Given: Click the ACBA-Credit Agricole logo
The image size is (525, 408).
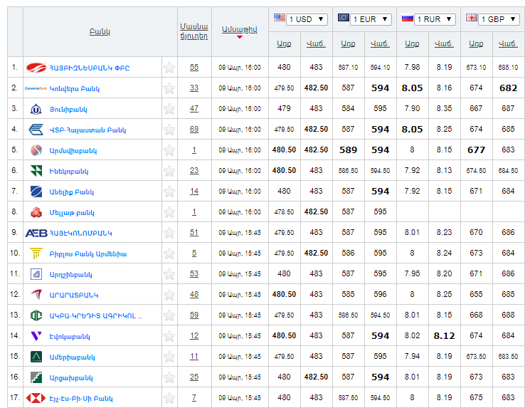Looking at the screenshot, I should (36, 315).
